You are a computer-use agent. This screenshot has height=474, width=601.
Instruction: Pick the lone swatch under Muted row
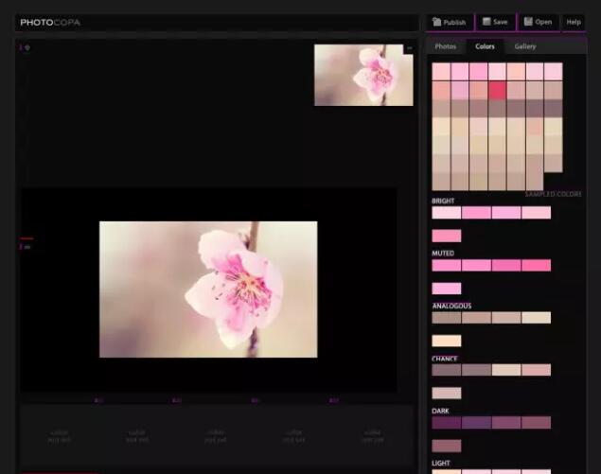click(x=447, y=289)
